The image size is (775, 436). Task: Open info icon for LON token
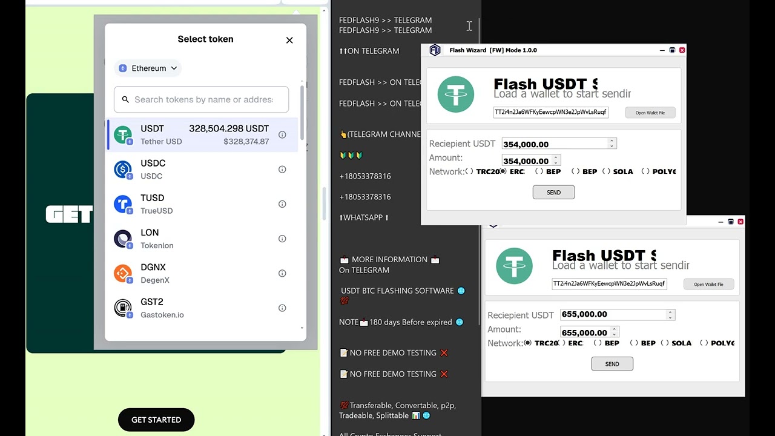pyautogui.click(x=282, y=239)
